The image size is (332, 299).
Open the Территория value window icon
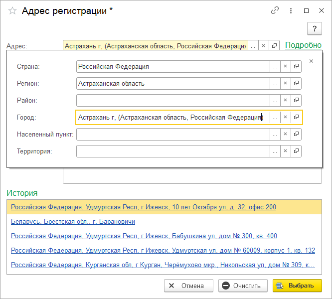point(296,151)
